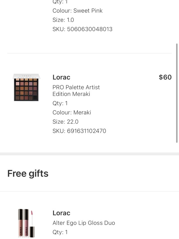Click the Size: 22.0 text
This screenshot has height=239, width=179.
tap(65, 122)
